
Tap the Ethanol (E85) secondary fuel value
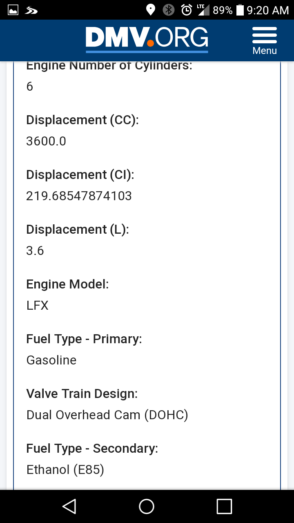coord(65,470)
